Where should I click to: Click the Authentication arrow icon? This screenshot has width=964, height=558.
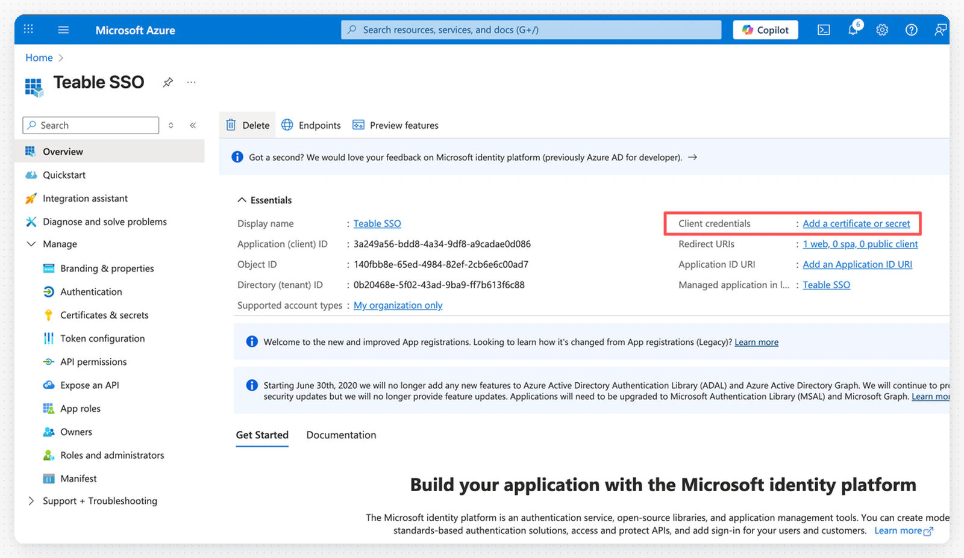pos(49,292)
